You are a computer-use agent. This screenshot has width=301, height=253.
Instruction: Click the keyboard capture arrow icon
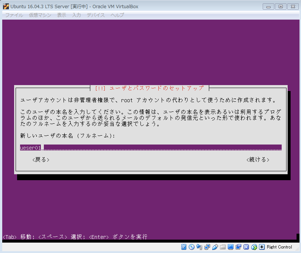(262, 247)
